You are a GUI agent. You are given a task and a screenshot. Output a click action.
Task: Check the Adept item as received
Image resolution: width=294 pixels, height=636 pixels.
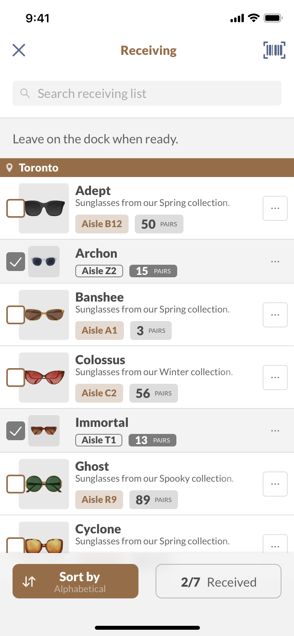click(16, 208)
